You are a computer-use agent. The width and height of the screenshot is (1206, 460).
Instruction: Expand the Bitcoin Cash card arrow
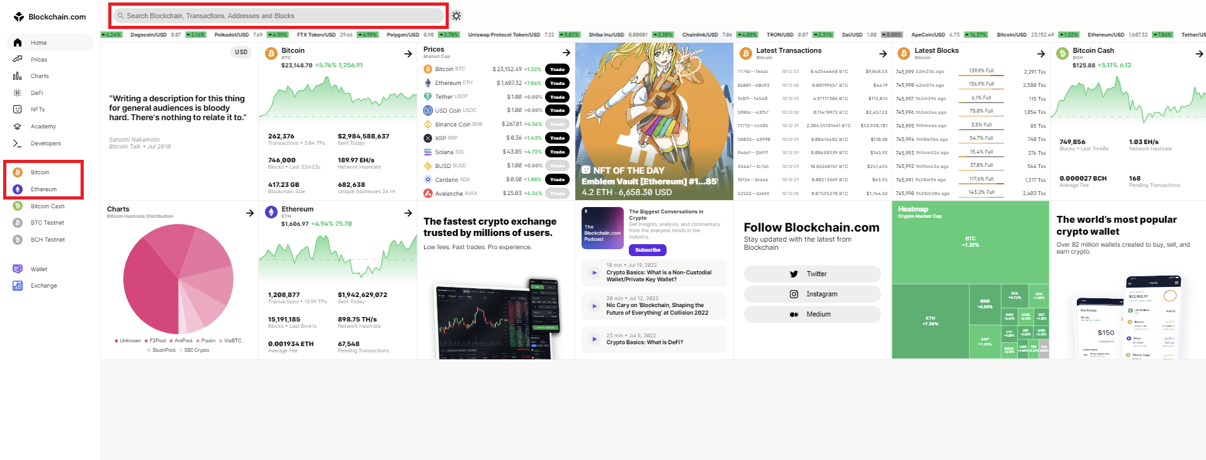pos(1199,54)
